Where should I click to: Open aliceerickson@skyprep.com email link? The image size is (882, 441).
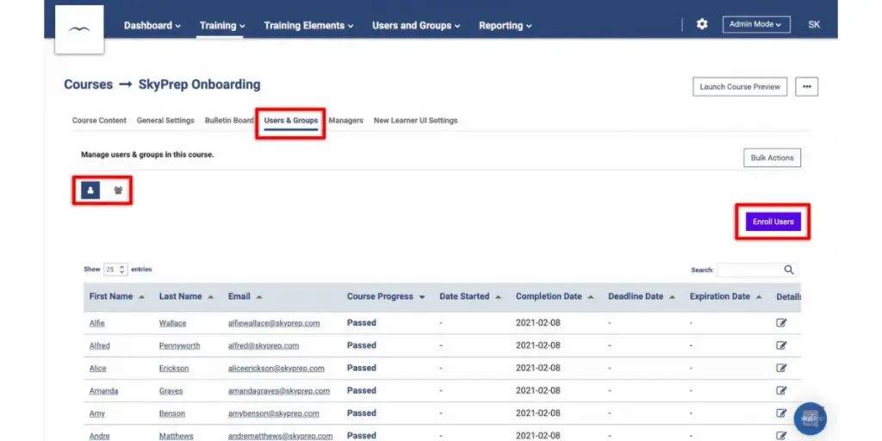click(x=276, y=369)
